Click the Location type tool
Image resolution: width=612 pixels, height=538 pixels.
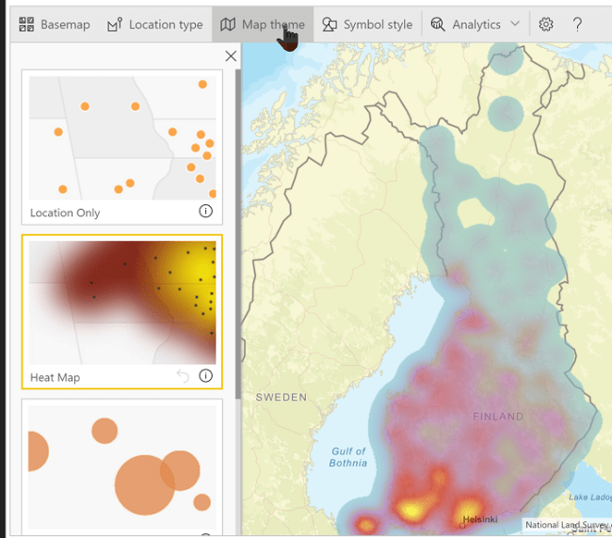click(154, 24)
